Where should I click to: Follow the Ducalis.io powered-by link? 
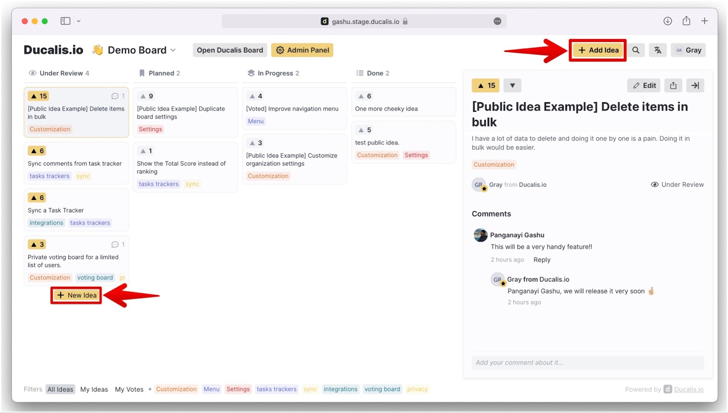689,389
